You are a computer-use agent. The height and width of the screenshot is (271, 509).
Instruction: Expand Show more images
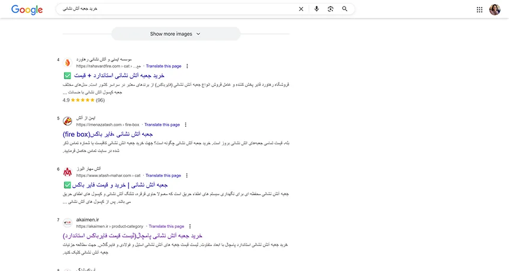[176, 34]
